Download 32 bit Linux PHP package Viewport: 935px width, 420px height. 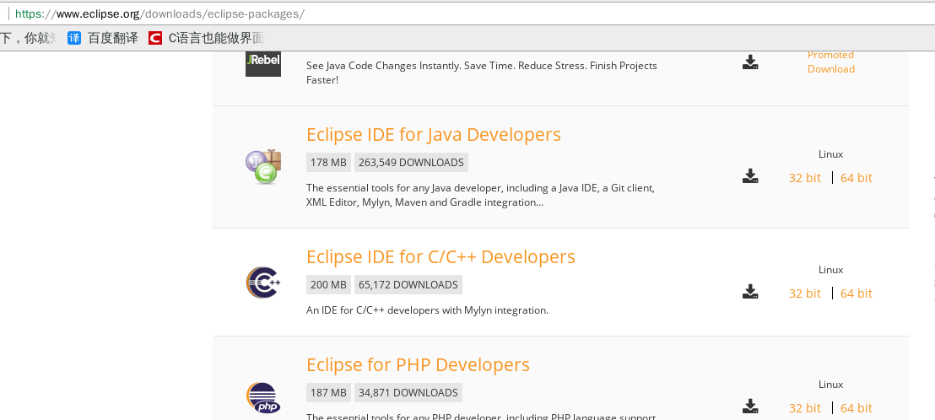pos(805,408)
